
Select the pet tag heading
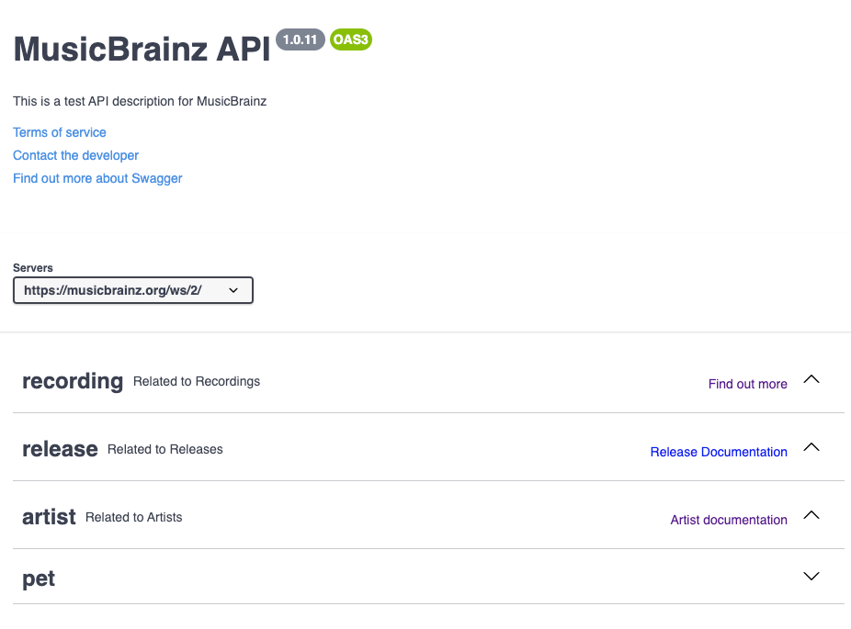39,578
